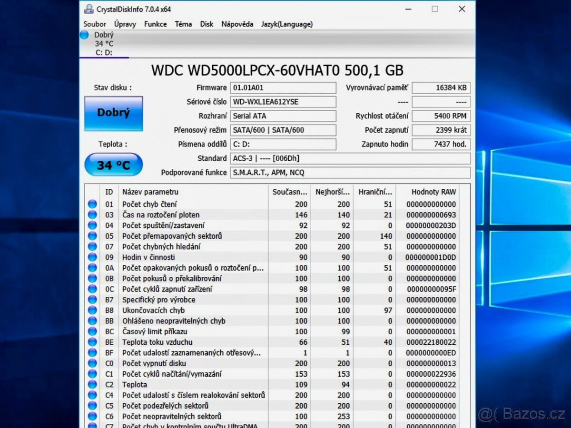Click the Dobrý health status button
The width and height of the screenshot is (571, 428).
tap(113, 113)
